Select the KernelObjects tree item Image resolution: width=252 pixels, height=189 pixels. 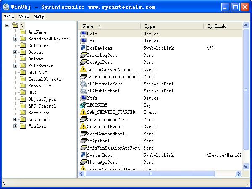pyautogui.click(x=45, y=79)
